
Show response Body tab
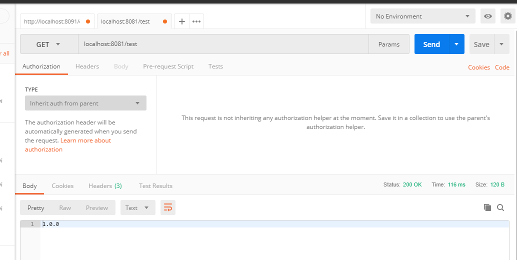click(x=29, y=186)
